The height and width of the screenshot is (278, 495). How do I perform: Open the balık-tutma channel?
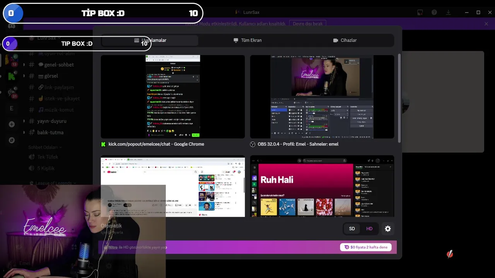pyautogui.click(x=50, y=132)
